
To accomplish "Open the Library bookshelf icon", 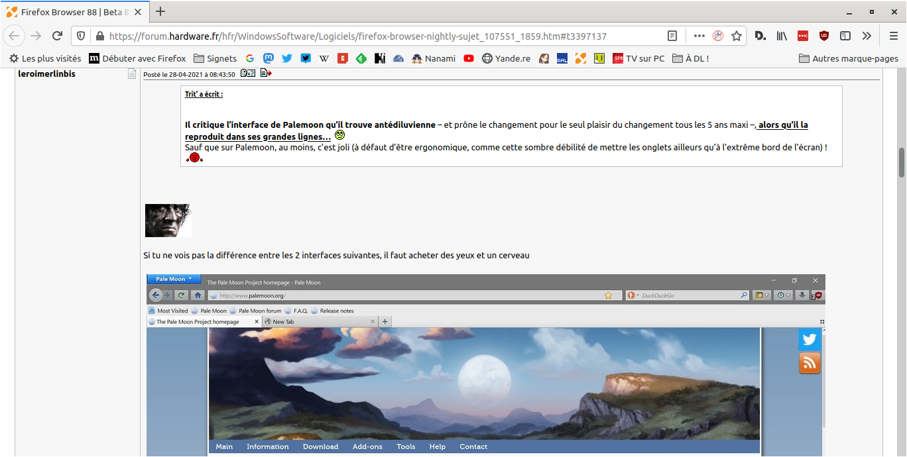I will click(782, 36).
